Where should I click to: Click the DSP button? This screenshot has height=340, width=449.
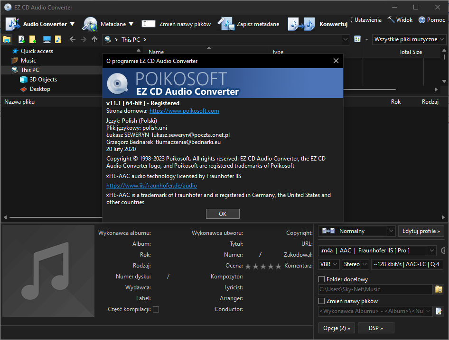[x=376, y=328]
